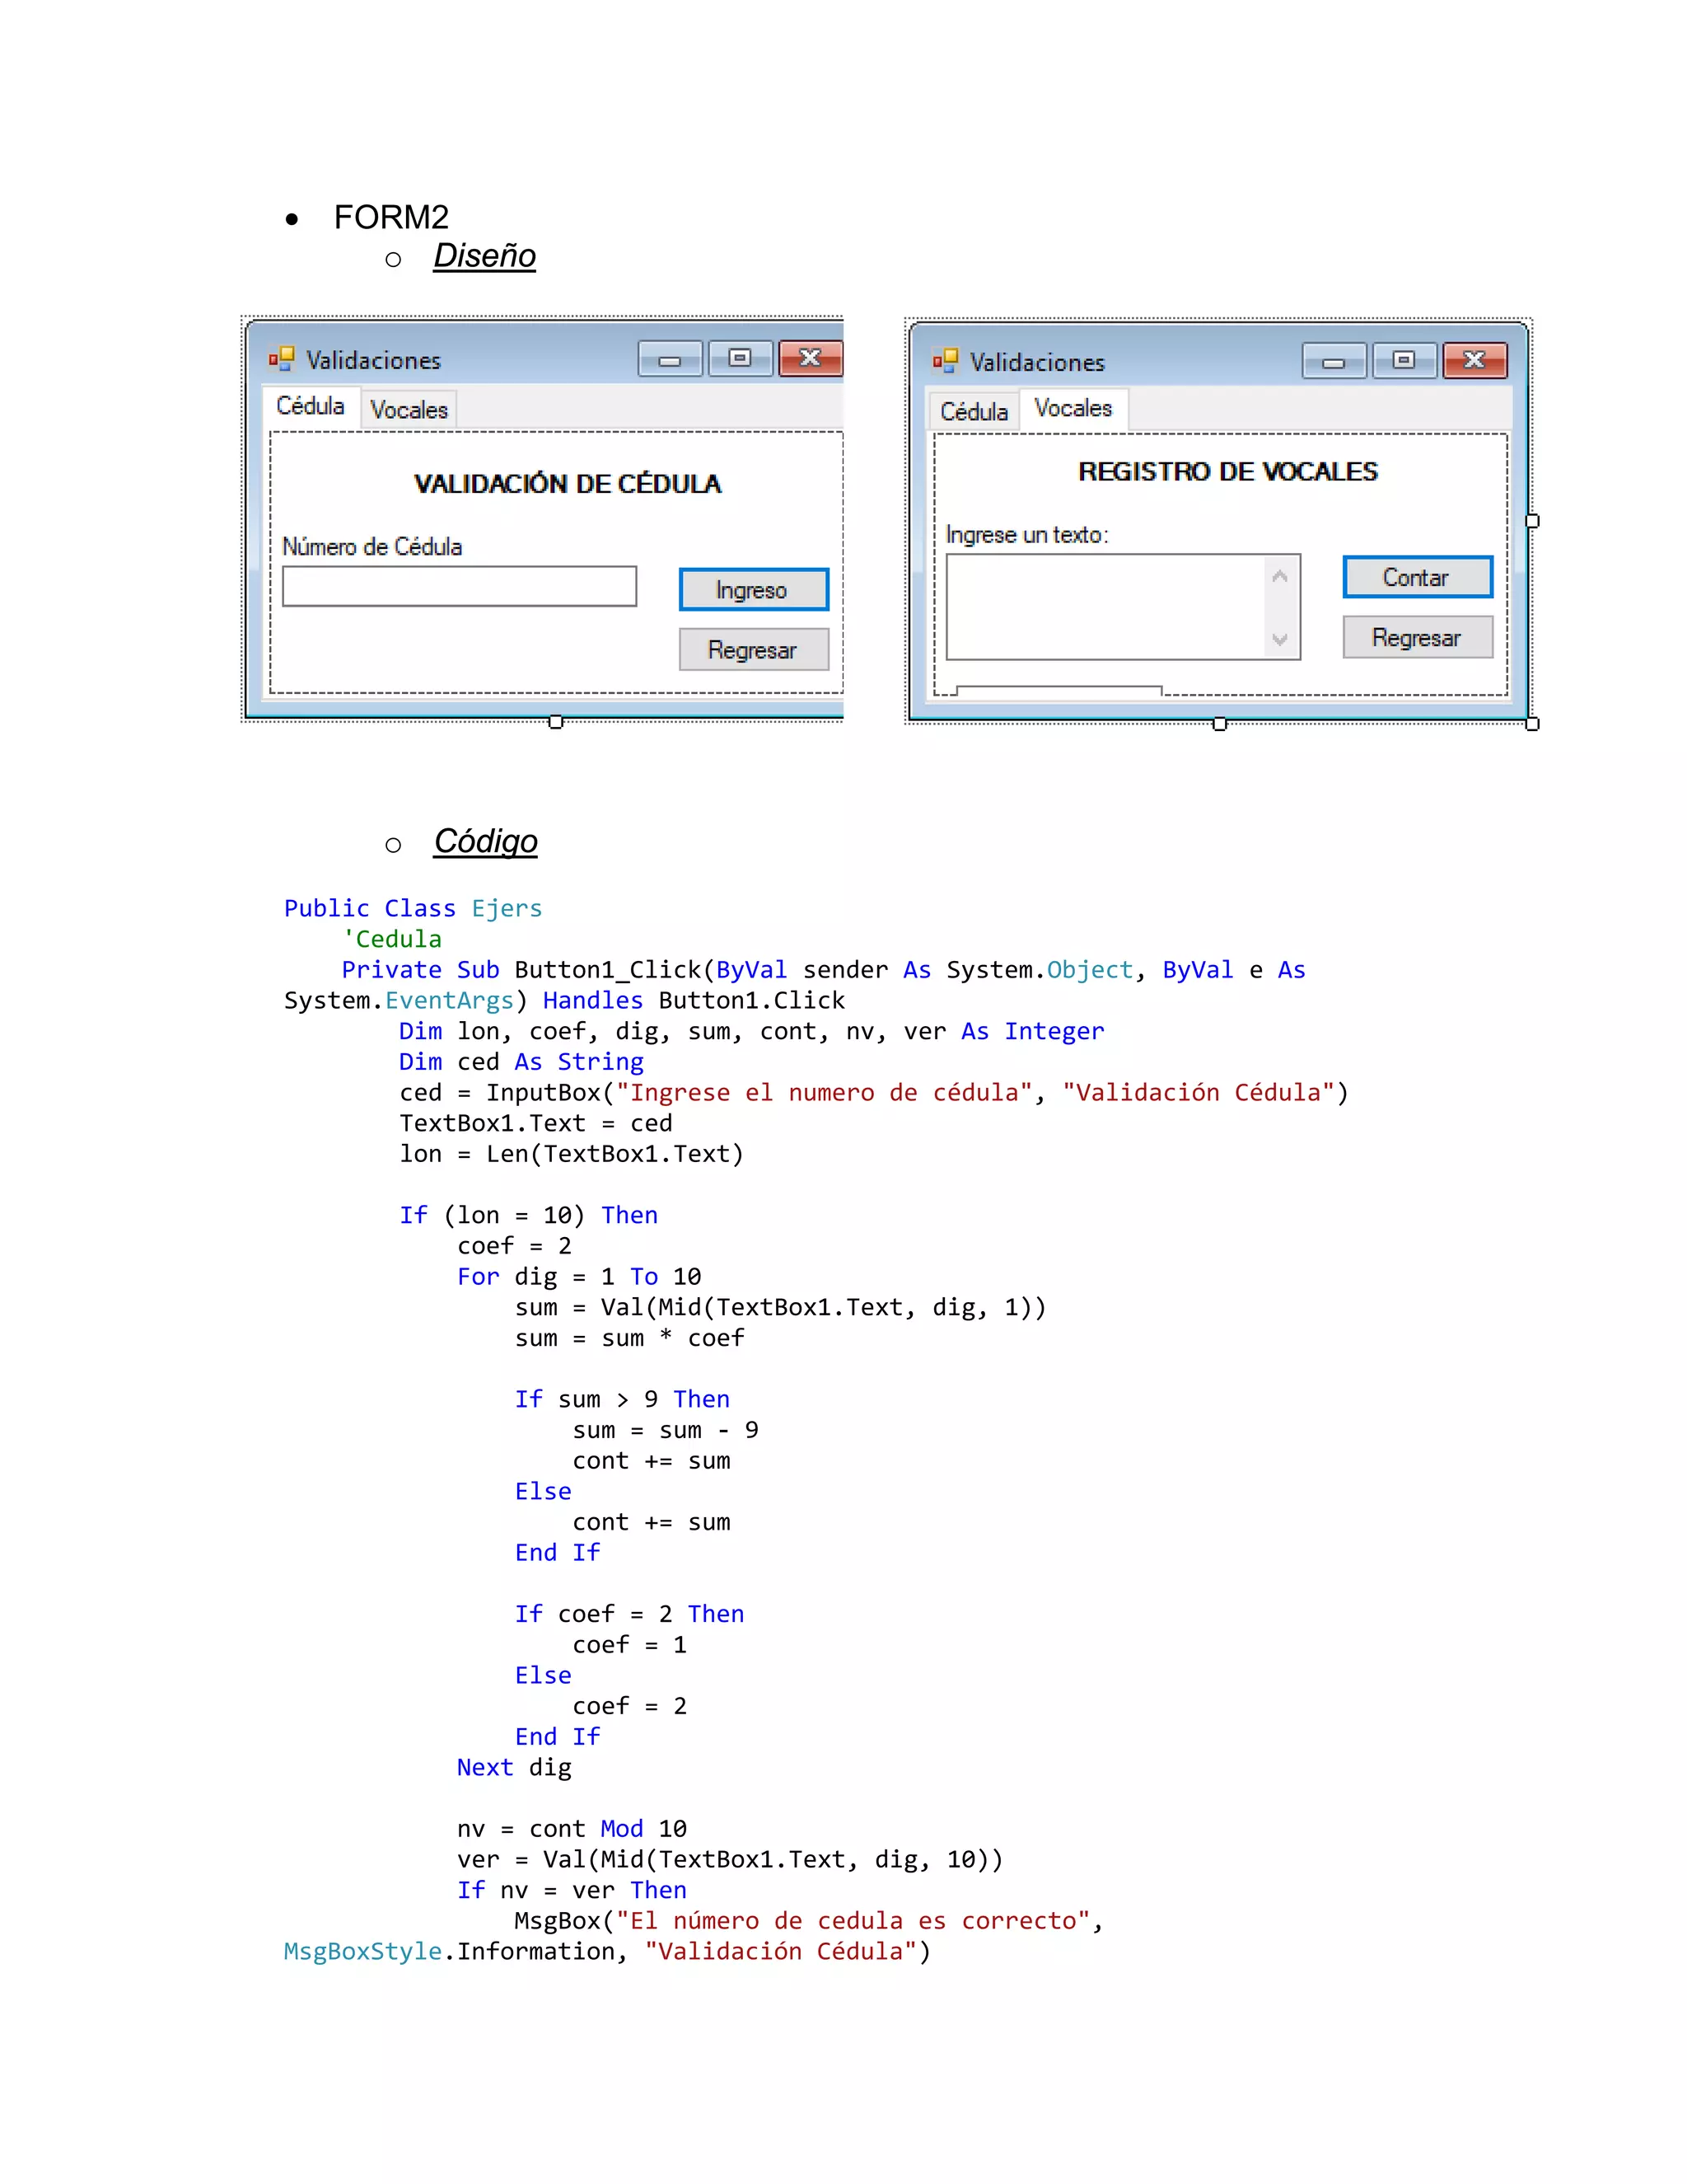The image size is (1687, 2184).
Task: Click Regresar button under Ingreso
Action: [x=754, y=650]
